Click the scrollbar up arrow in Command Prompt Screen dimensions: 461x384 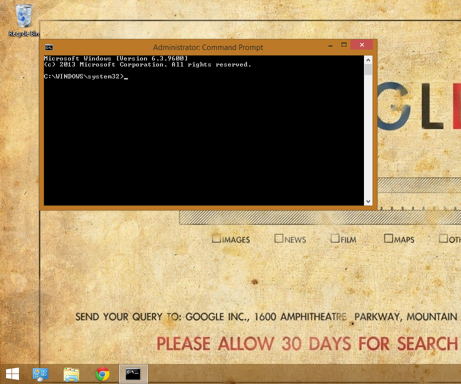point(368,59)
